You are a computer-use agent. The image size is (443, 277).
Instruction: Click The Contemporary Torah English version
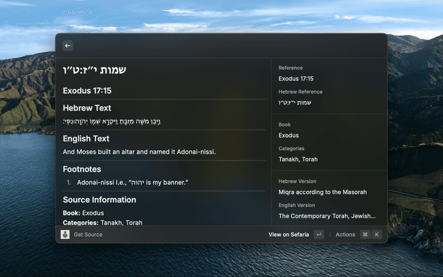tap(327, 215)
